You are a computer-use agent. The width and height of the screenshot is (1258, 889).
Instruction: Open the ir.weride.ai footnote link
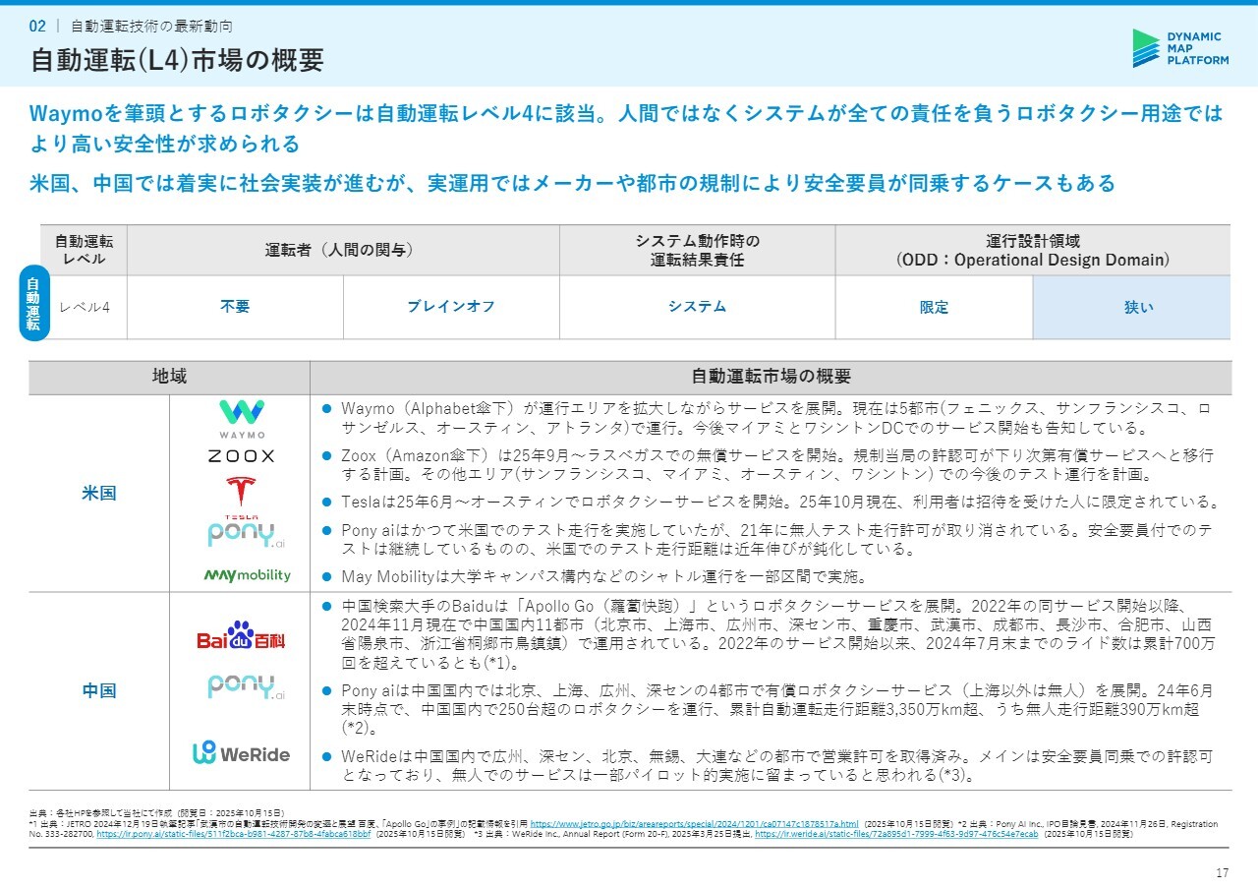click(x=895, y=834)
